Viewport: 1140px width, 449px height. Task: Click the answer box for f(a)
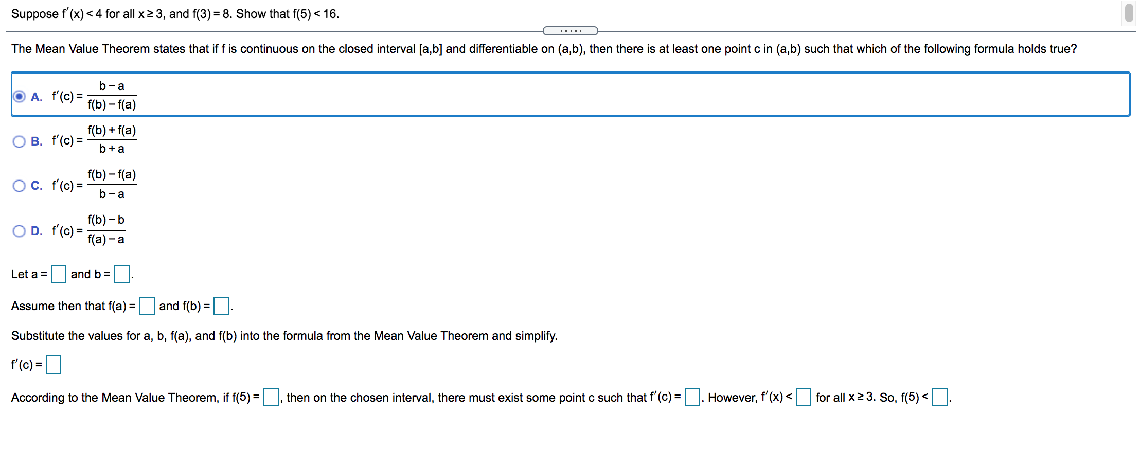[x=147, y=306]
